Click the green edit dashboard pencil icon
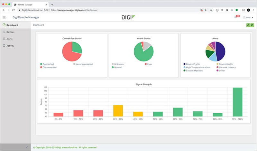The height and width of the screenshot is (151, 257). tap(248, 25)
